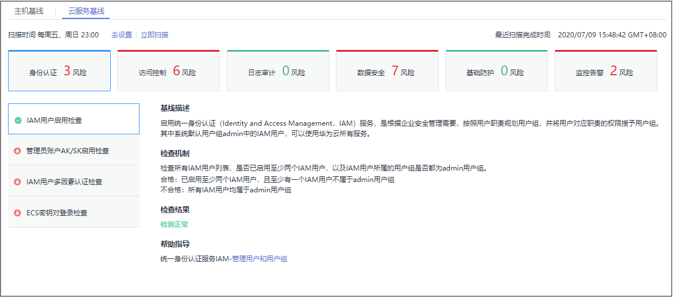Click green check icon beside IAM用户启用检查
Screen dimensions: 674x298
coord(18,121)
